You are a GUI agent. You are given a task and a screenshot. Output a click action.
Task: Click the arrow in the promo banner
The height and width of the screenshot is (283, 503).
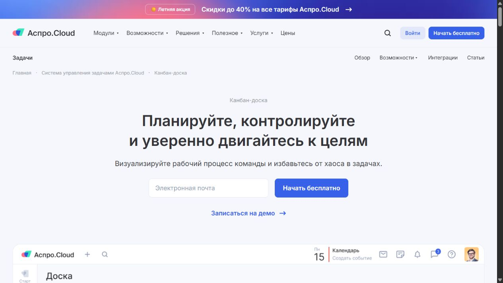click(349, 9)
